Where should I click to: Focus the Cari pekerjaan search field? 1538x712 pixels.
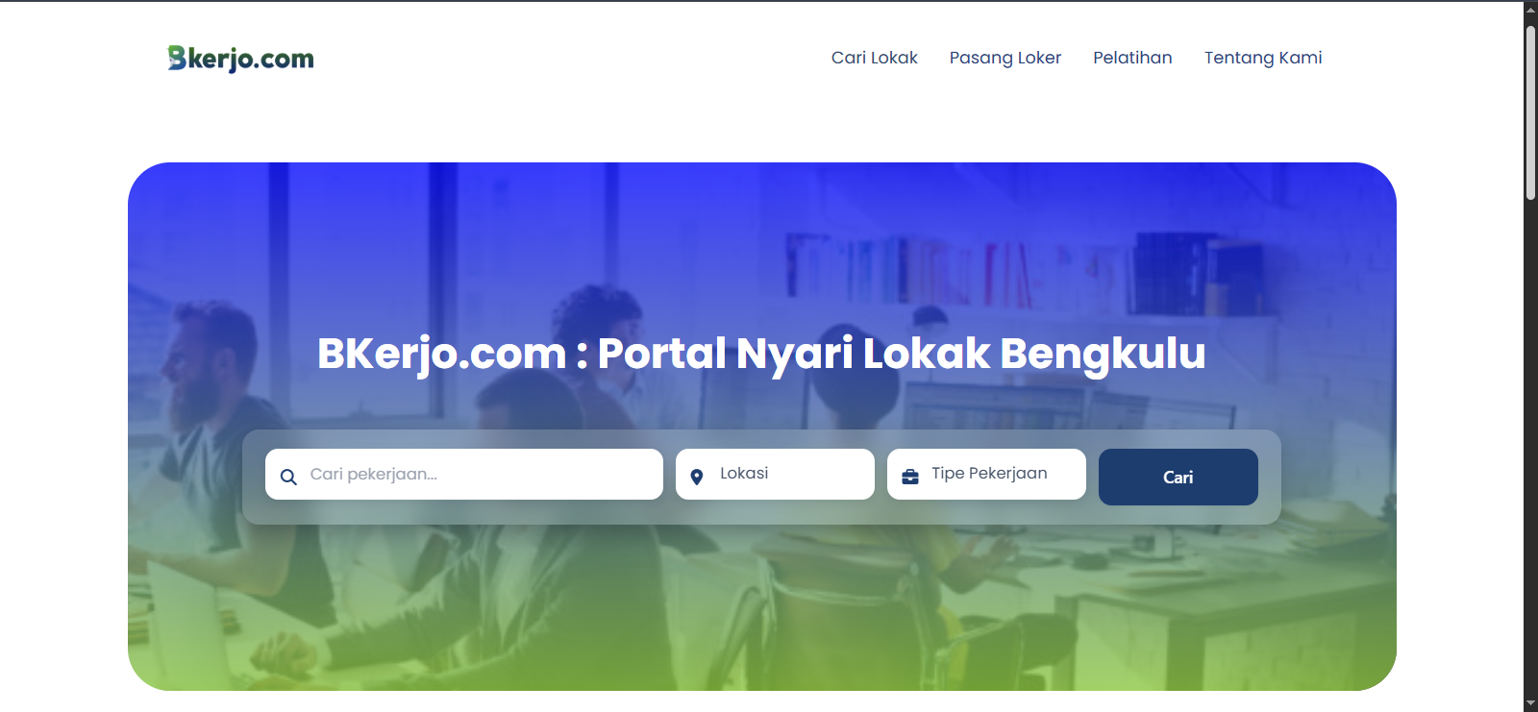coord(464,474)
